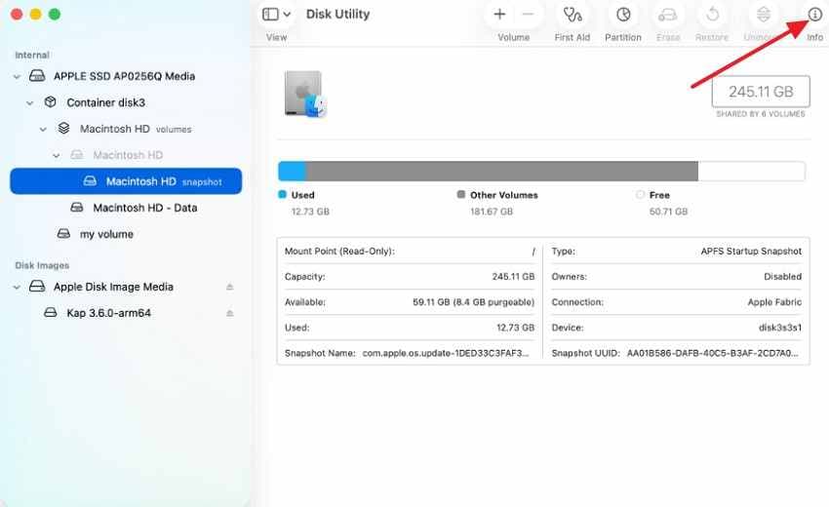
Task: Click the blue Used bar segment
Action: 293,172
